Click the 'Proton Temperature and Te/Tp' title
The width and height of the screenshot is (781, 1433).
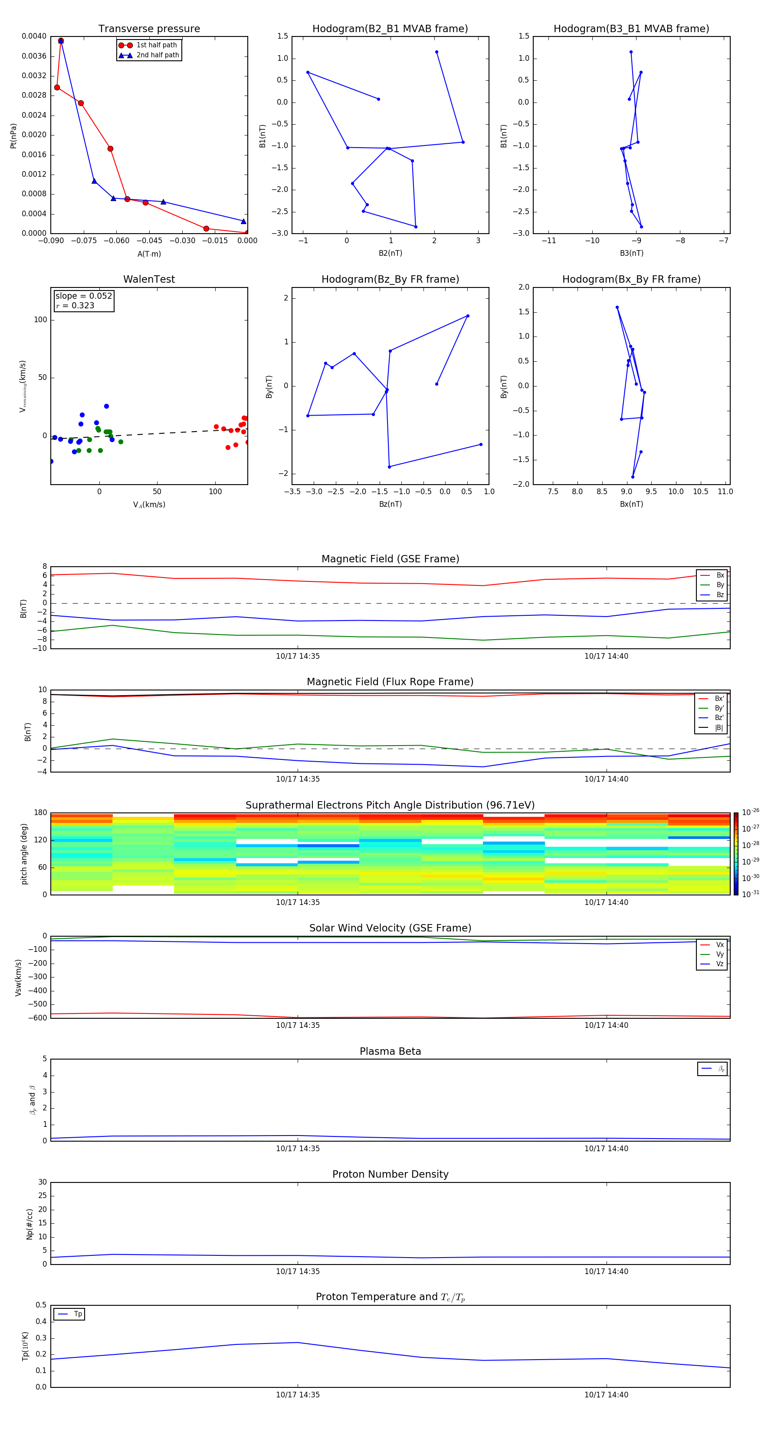[x=390, y=1297]
